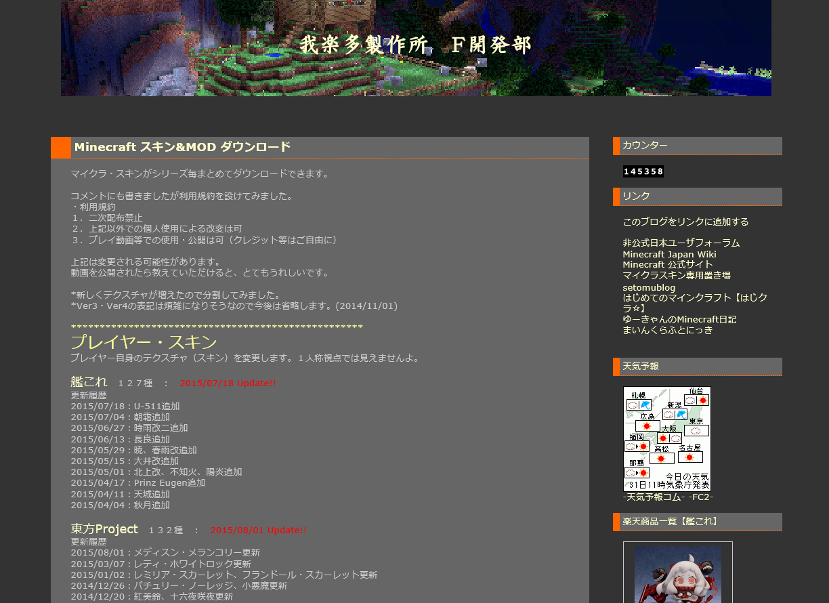
Task: Open the Minecraft スキン&MOD ダウンロード post title
Action: pos(182,147)
